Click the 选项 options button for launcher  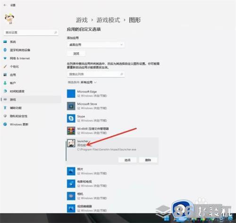coord(127,160)
